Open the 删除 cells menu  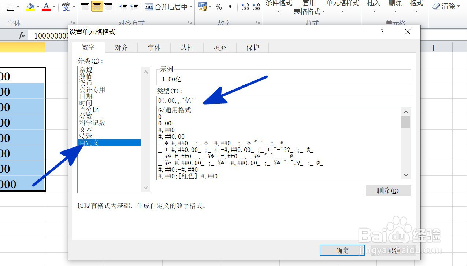(395, 7)
